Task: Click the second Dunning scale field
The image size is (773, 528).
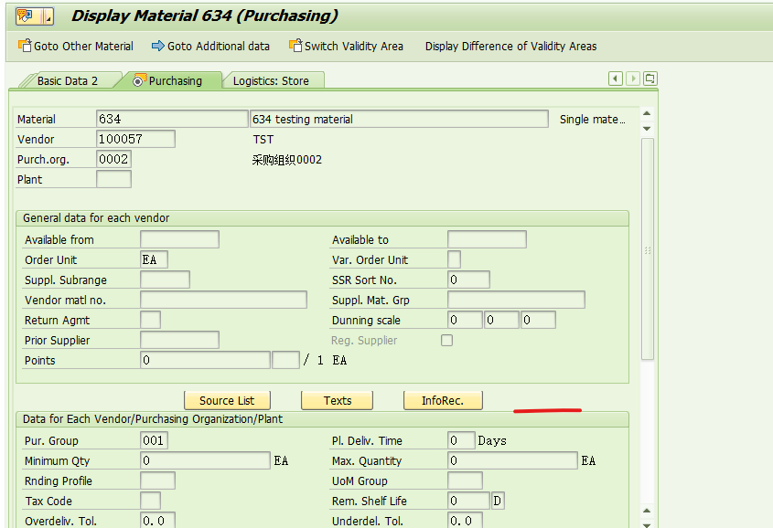Action: (502, 320)
